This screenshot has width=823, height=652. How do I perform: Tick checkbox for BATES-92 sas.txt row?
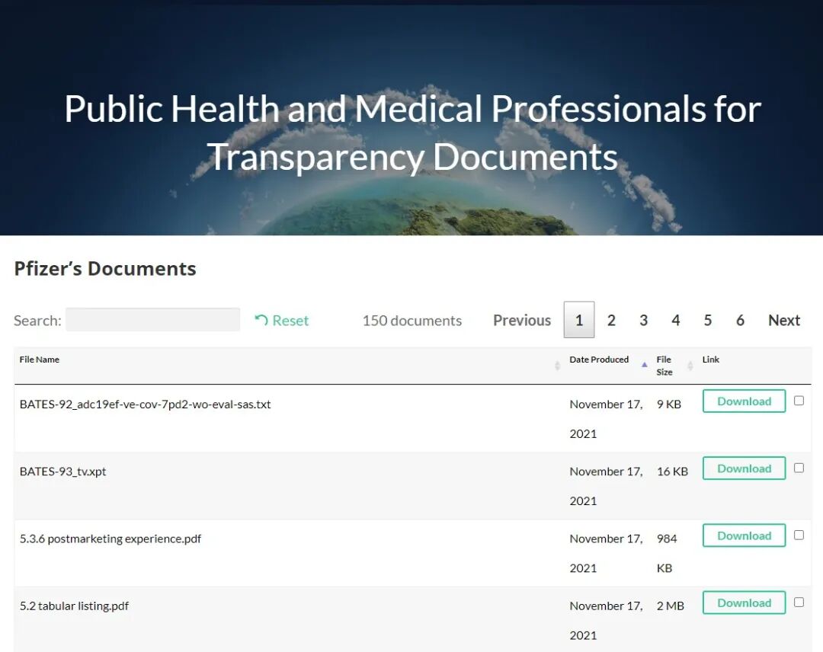tap(799, 401)
